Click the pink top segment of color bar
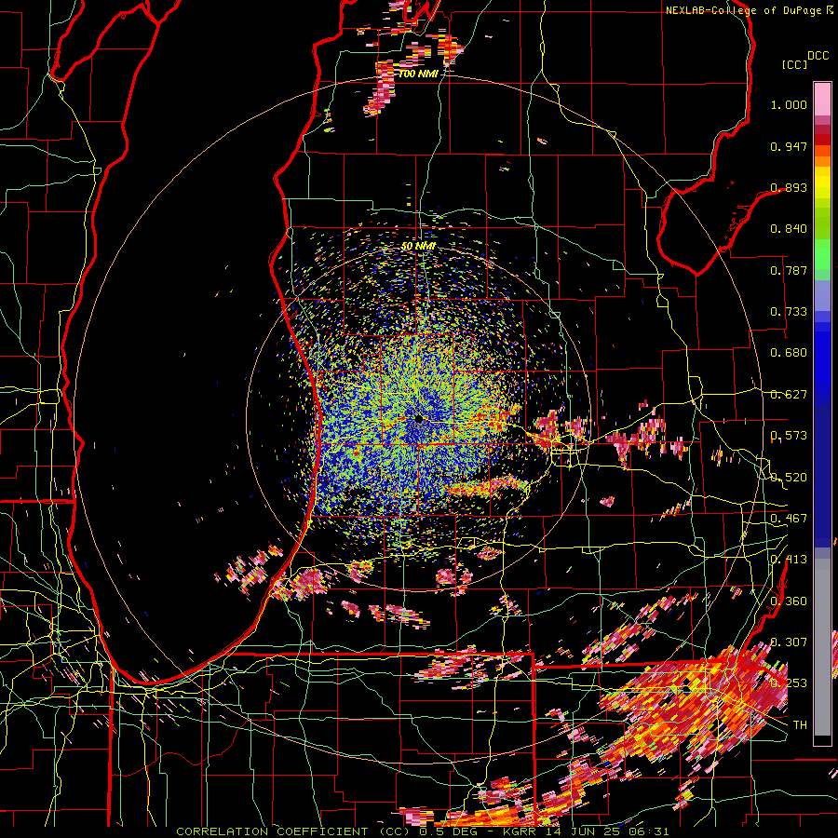The image size is (838, 838). point(822,99)
